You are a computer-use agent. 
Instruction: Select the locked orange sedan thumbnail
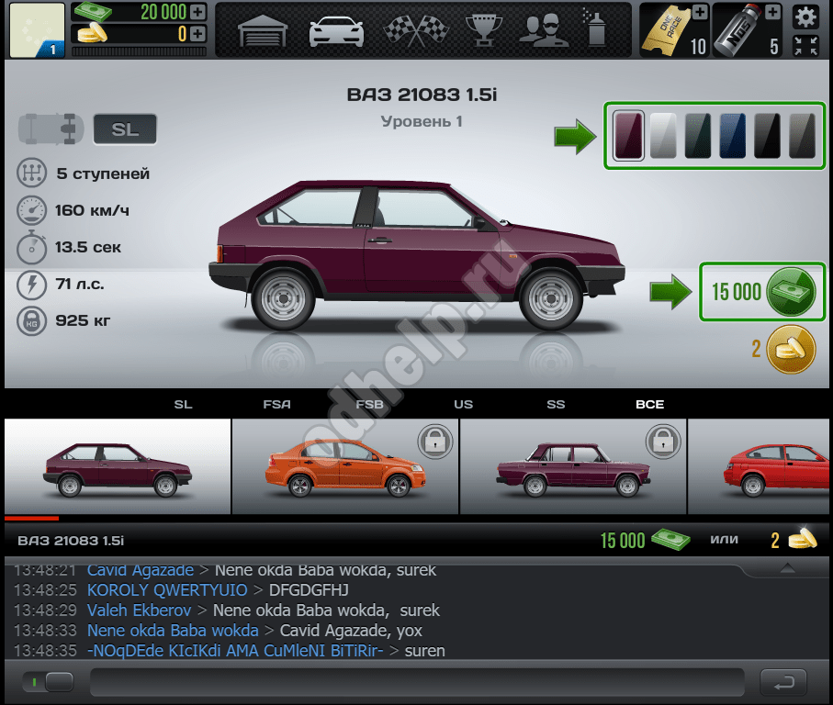[344, 466]
